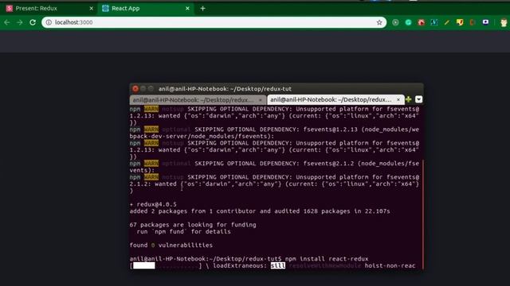The image size is (510, 286).
Task: Open the blue screen recorder extension icon
Action: pyautogui.click(x=485, y=22)
